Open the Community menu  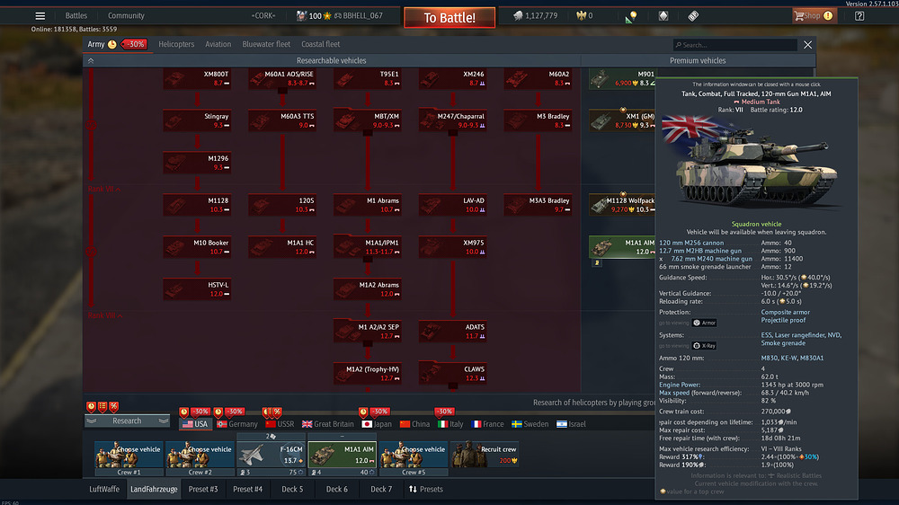[x=126, y=16]
